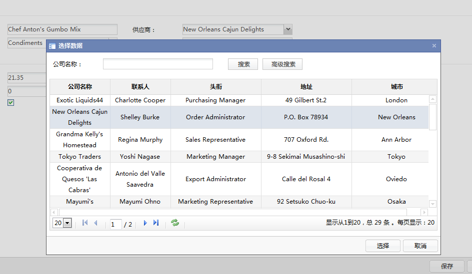
Task: Open 高级搜索 advanced search
Action: tap(282, 64)
